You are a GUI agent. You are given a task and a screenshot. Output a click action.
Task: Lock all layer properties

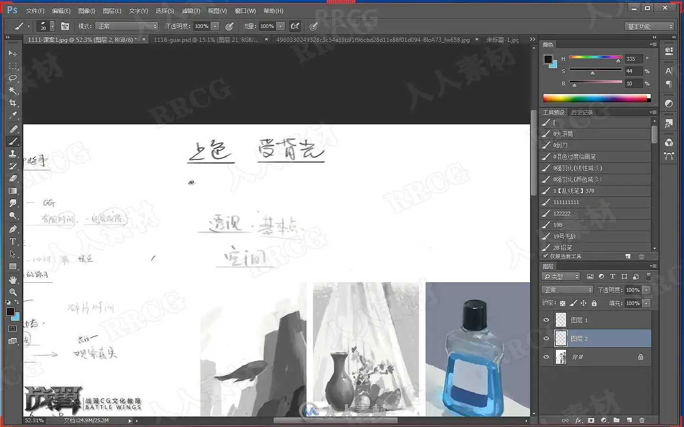(594, 303)
